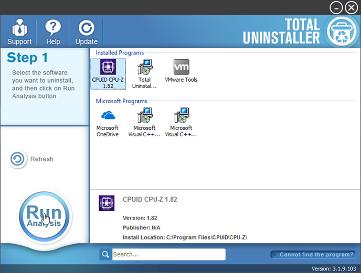Click the Total Uninstaller recycle bin logo
361x273 pixels.
click(x=342, y=32)
